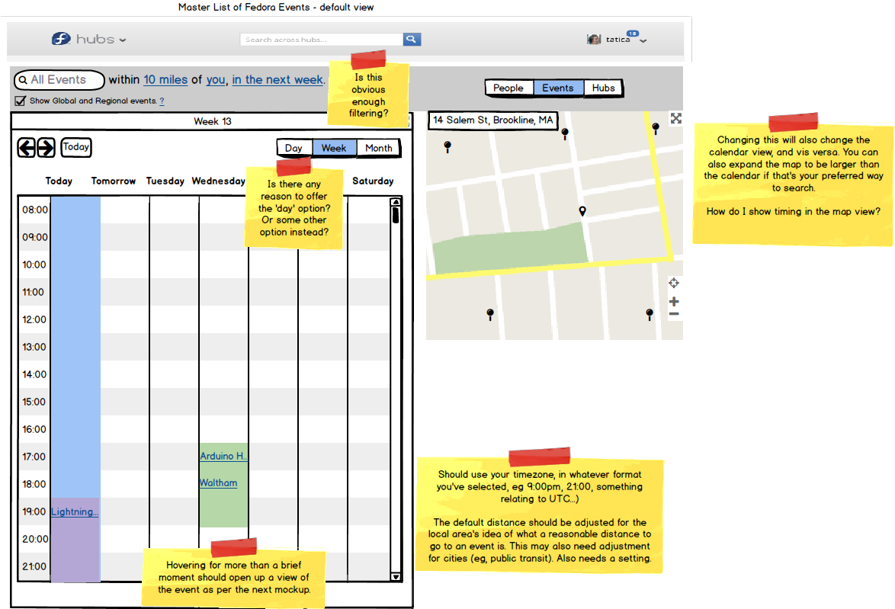Click the Today button
The width and height of the screenshot is (895, 609).
[76, 147]
